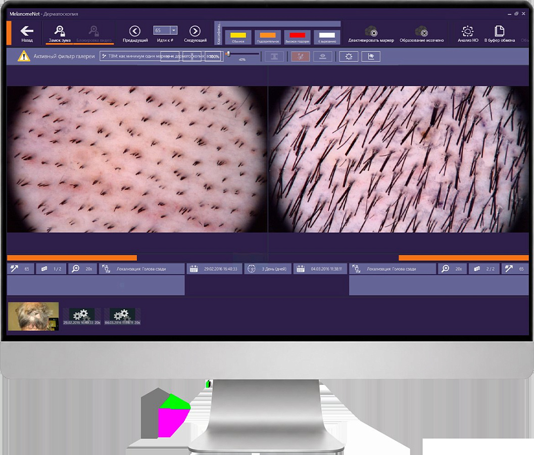534x455 pixels.
Task: Click the left comment text area
Action: [95, 285]
